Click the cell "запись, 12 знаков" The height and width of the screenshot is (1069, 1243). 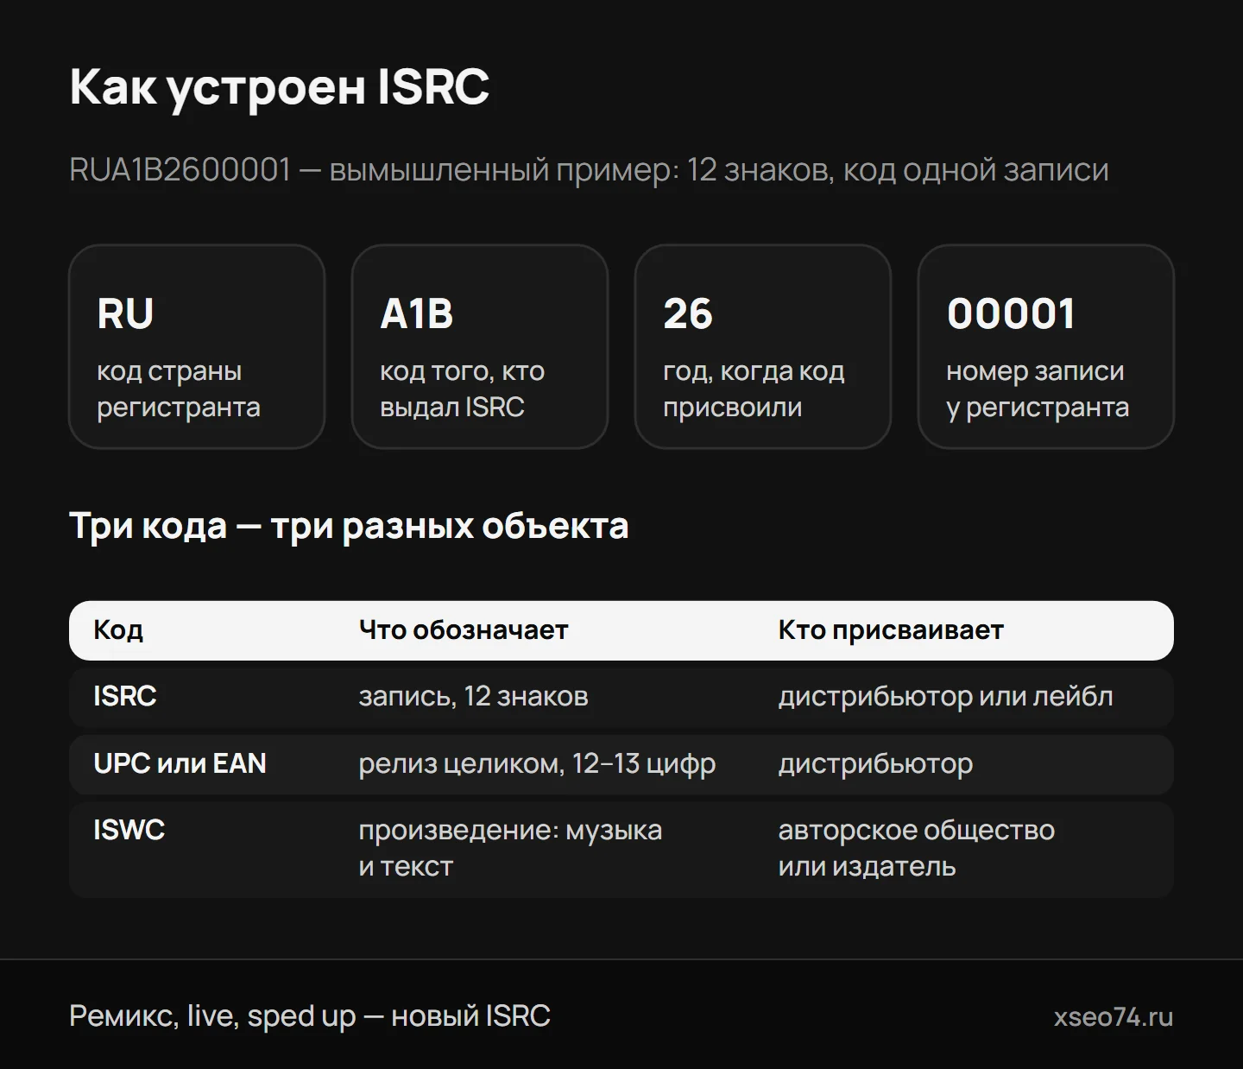tap(473, 696)
